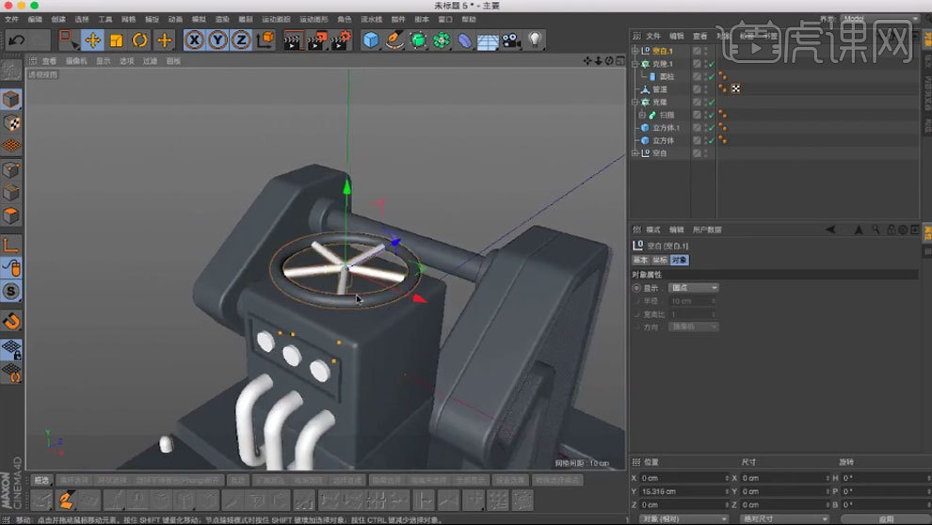Open the Edit Render Settings icon
The image size is (932, 525).
(x=340, y=40)
